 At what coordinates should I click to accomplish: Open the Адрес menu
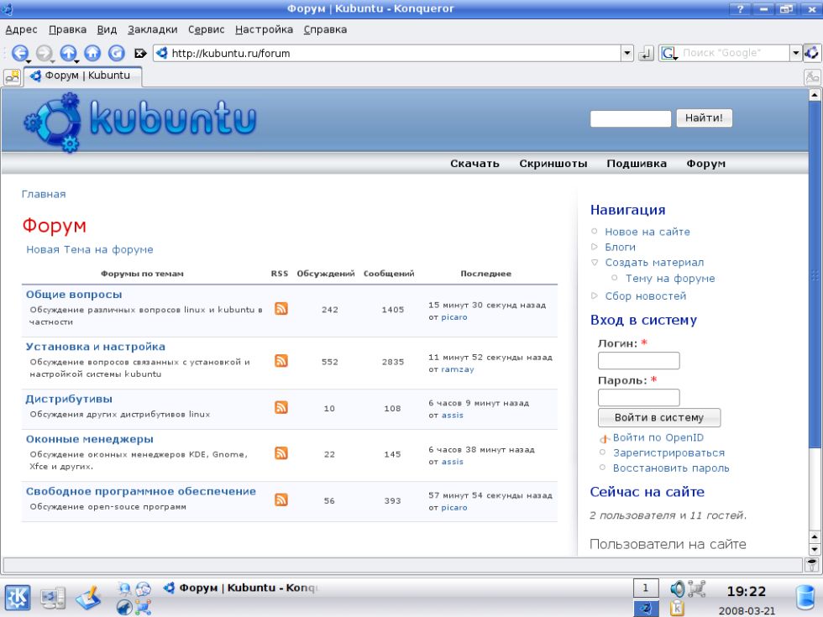[x=21, y=29]
